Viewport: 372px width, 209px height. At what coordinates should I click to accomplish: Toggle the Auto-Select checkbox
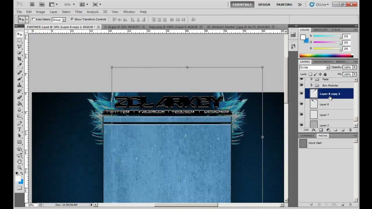(x=33, y=19)
